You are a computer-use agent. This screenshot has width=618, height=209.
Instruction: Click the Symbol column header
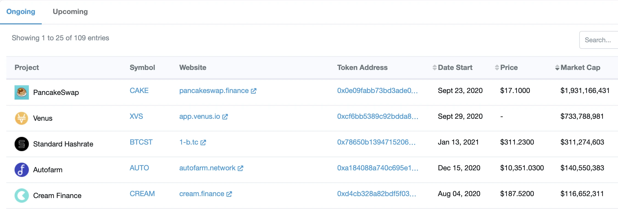142,67
